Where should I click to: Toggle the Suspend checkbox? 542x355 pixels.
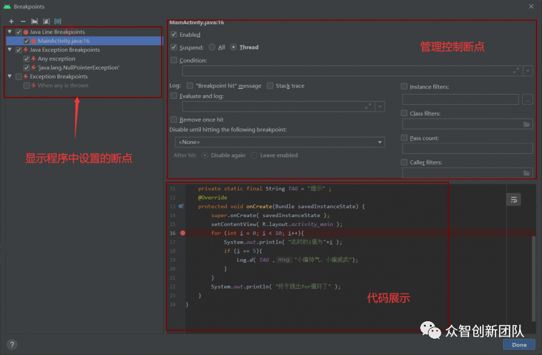(x=174, y=47)
